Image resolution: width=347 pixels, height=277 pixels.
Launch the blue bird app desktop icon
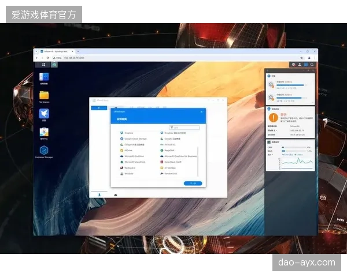(44, 115)
